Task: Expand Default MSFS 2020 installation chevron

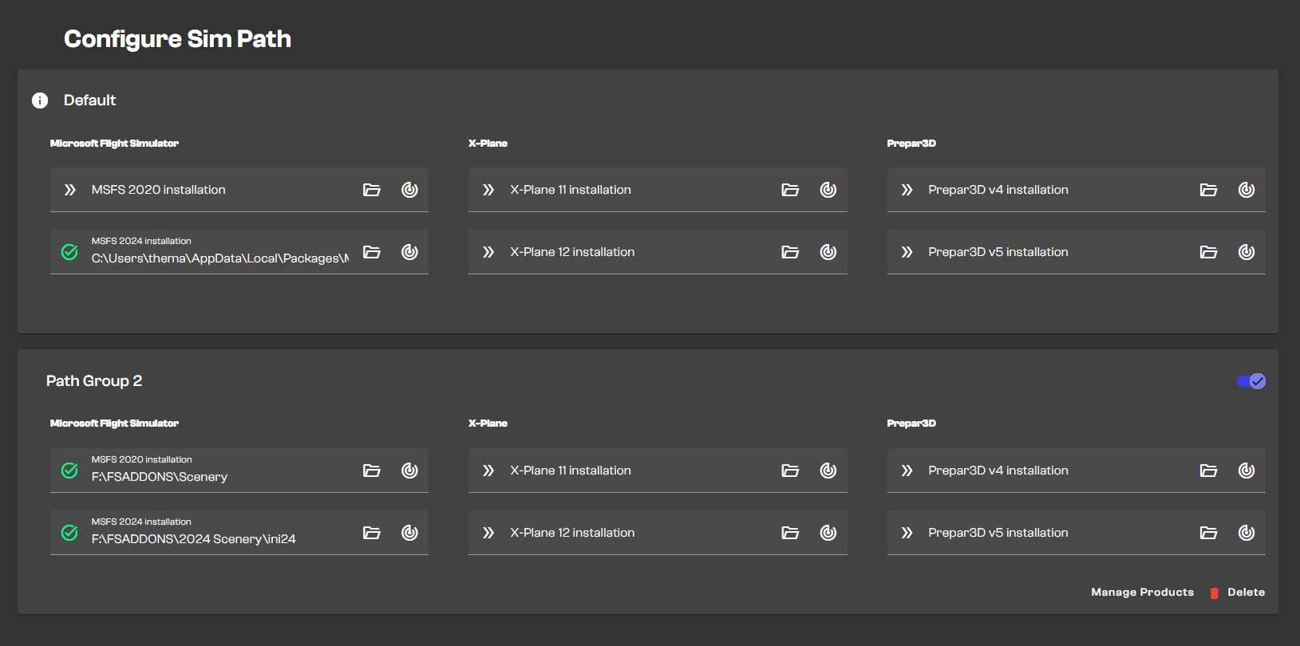Action: point(70,190)
